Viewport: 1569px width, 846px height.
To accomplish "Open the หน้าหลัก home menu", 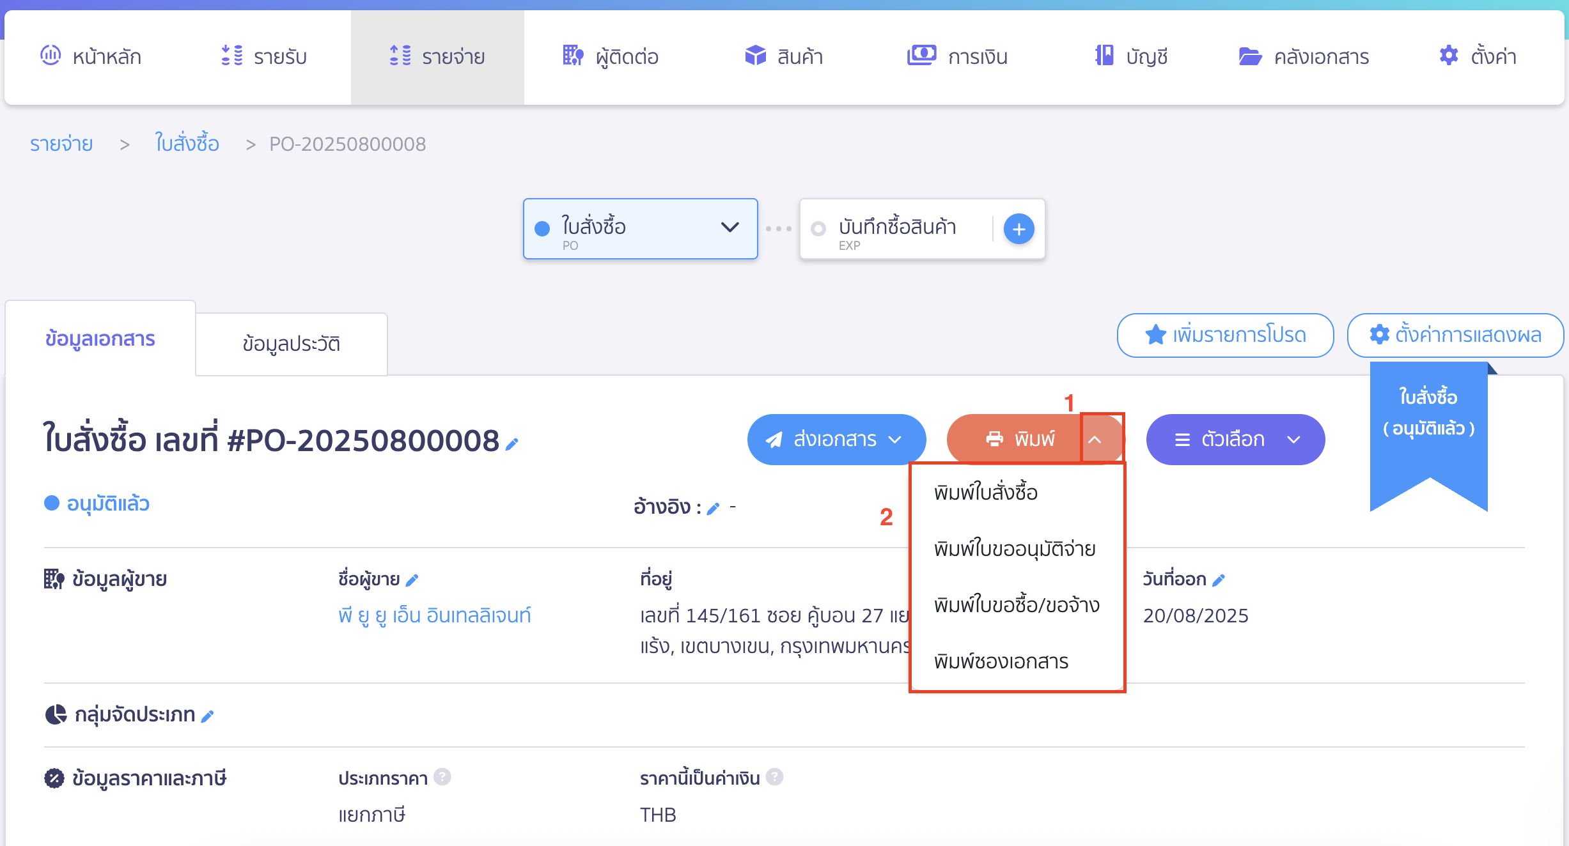I will click(x=91, y=57).
